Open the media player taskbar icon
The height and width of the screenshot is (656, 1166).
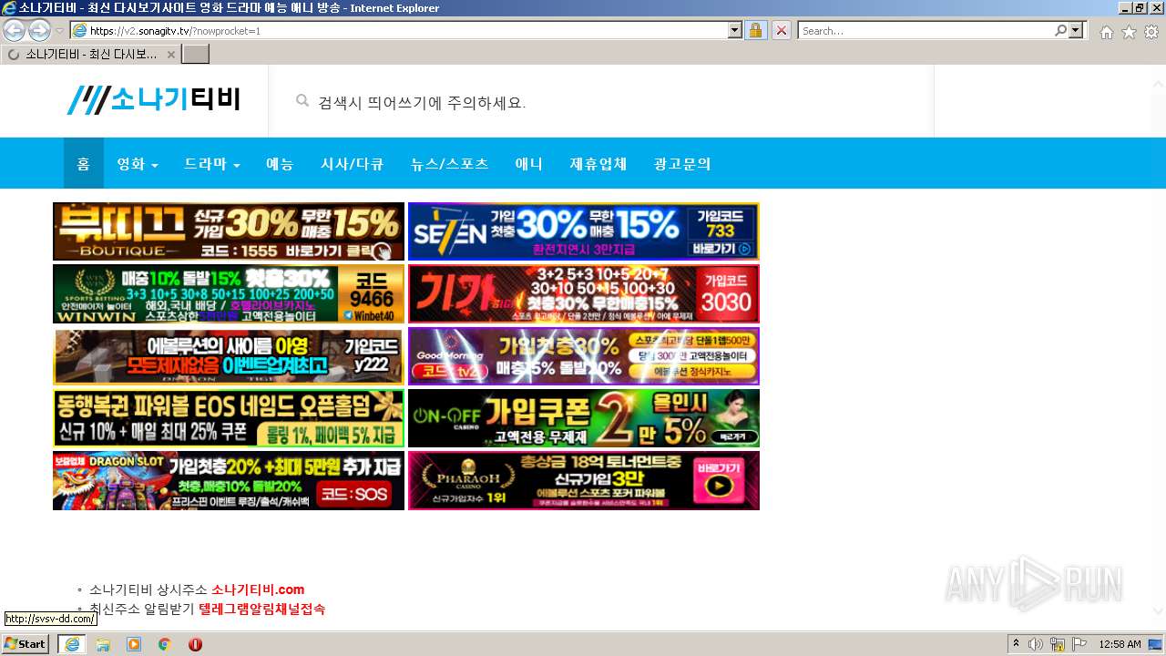click(x=134, y=644)
